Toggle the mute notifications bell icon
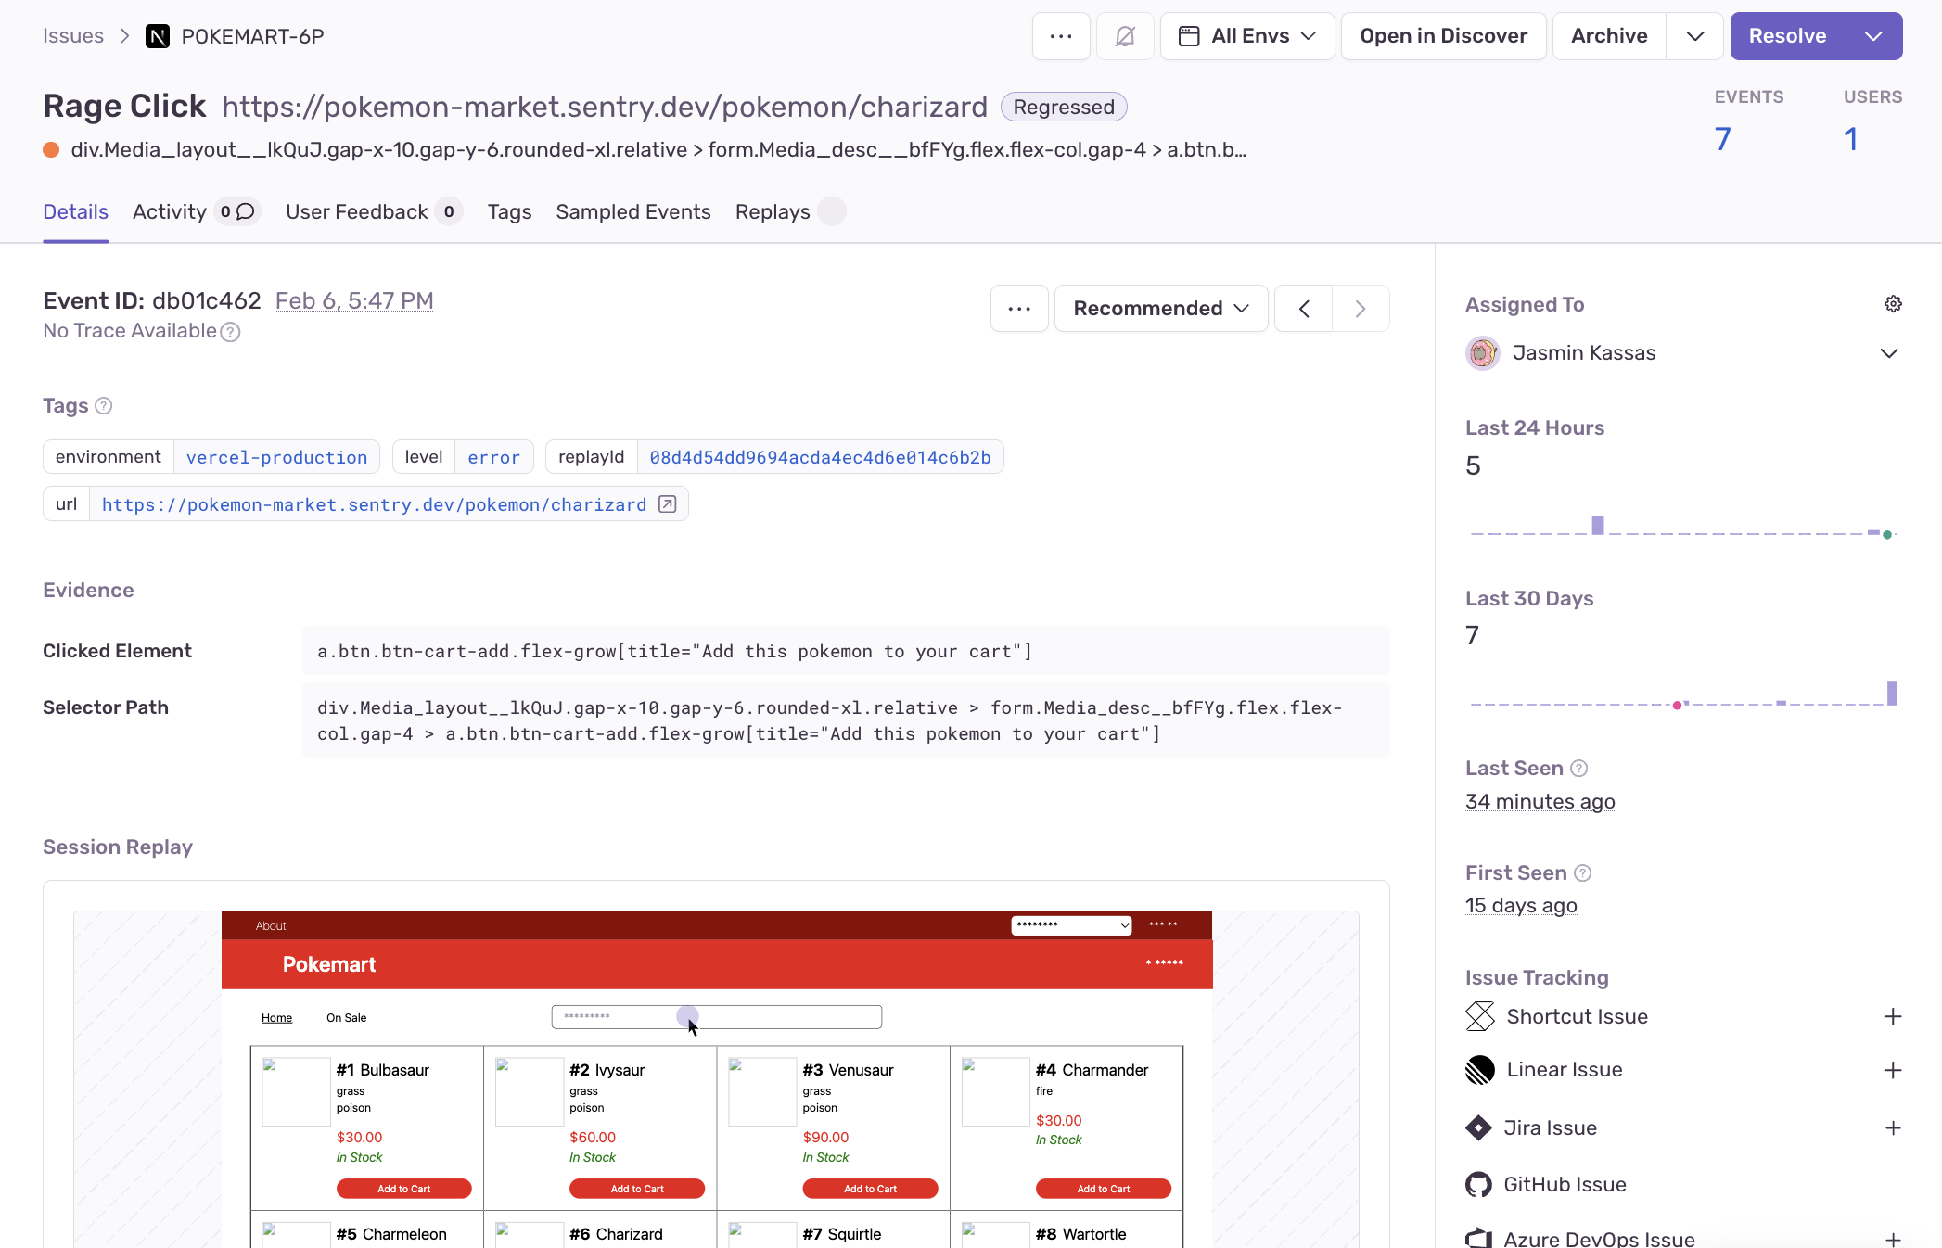The height and width of the screenshot is (1248, 1942). [1125, 36]
